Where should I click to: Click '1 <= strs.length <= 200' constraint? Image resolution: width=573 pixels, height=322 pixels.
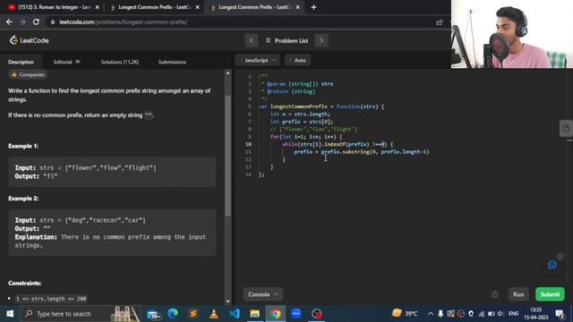point(51,299)
